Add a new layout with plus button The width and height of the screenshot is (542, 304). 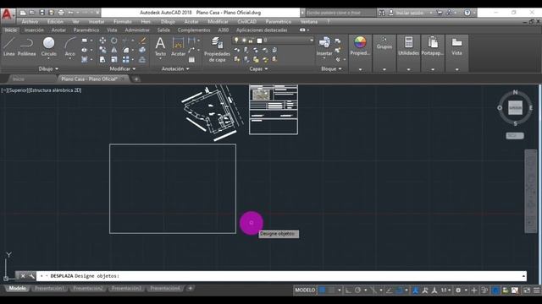click(x=190, y=289)
